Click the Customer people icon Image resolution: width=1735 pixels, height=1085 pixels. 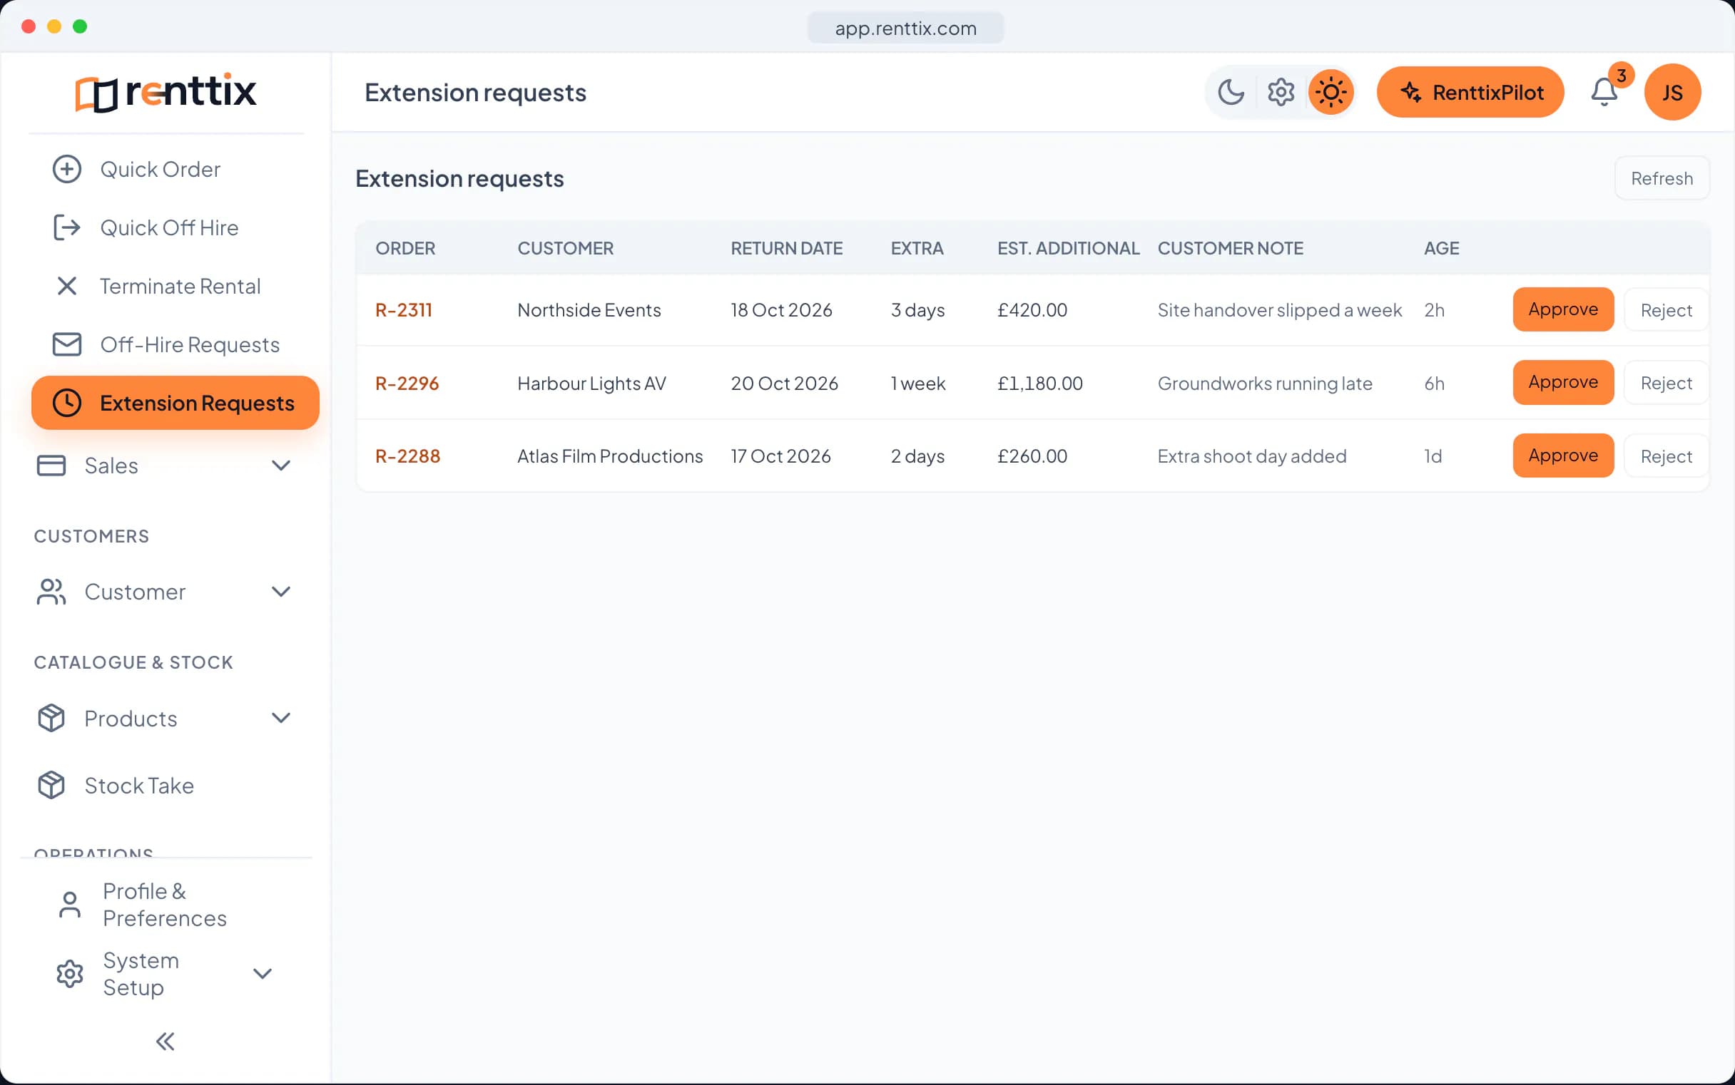click(x=51, y=592)
